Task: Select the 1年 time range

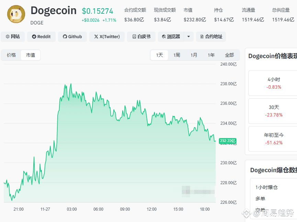Action: click(x=211, y=55)
